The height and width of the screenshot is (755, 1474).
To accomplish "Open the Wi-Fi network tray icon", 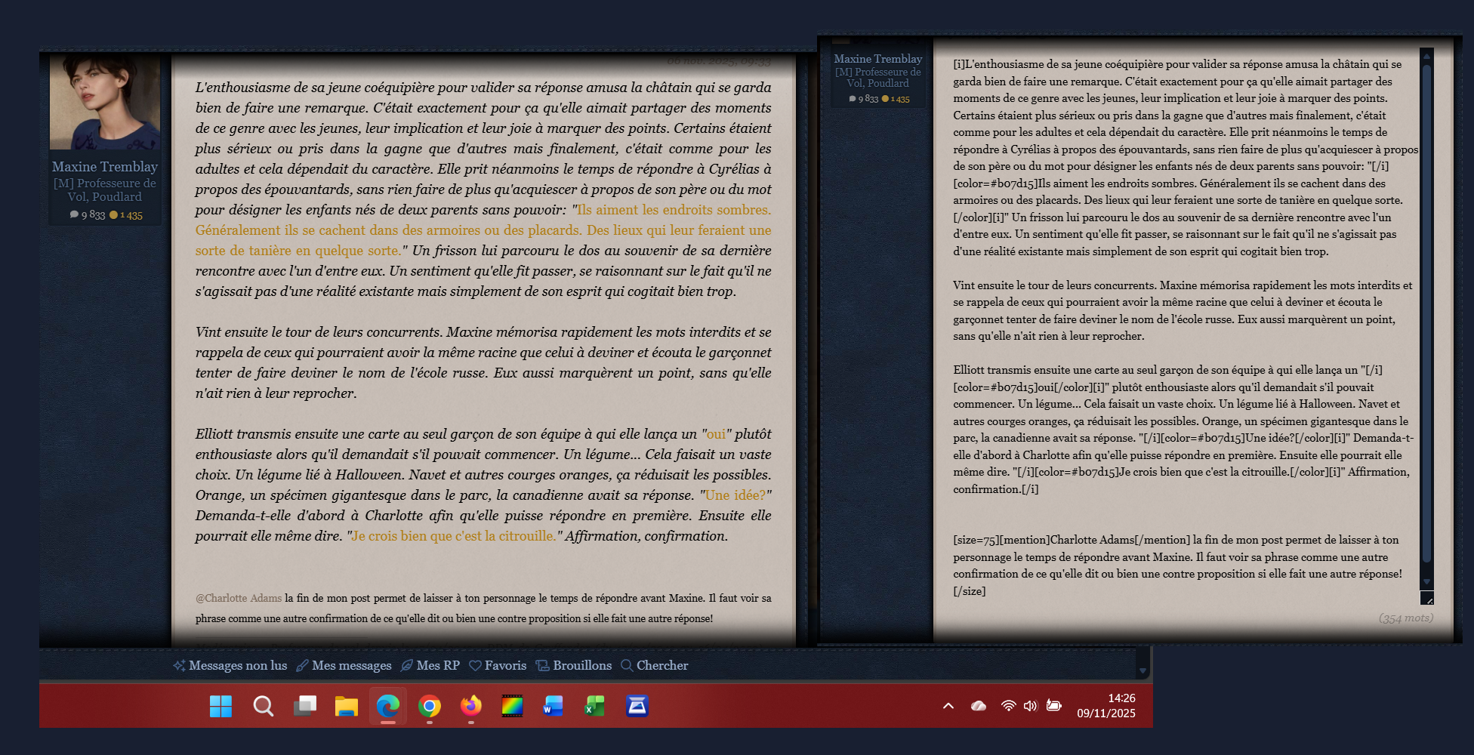I will click(x=1008, y=706).
